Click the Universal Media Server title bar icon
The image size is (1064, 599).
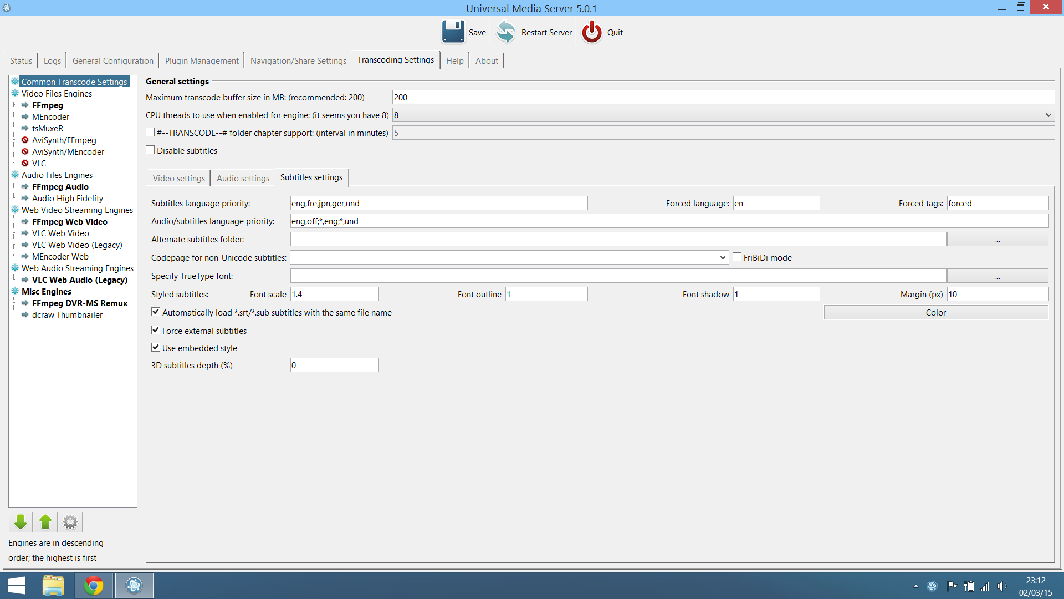[x=7, y=8]
